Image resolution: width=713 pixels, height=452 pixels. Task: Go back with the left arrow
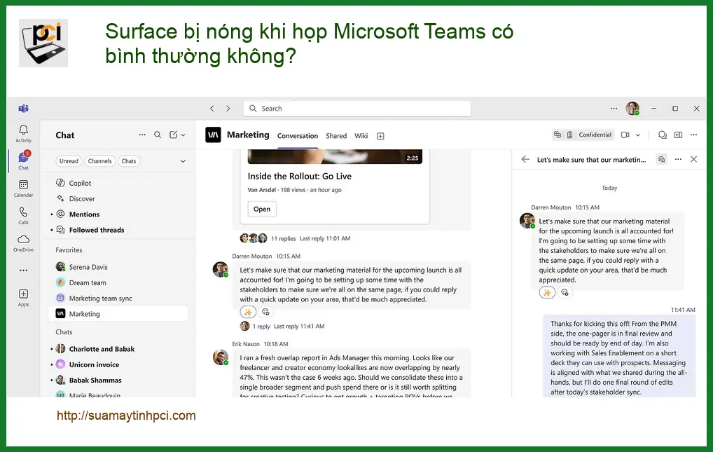(212, 109)
